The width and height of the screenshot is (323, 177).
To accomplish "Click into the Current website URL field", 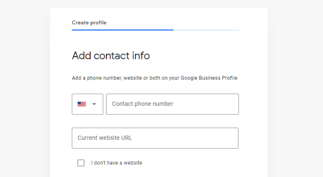I will tap(155, 138).
